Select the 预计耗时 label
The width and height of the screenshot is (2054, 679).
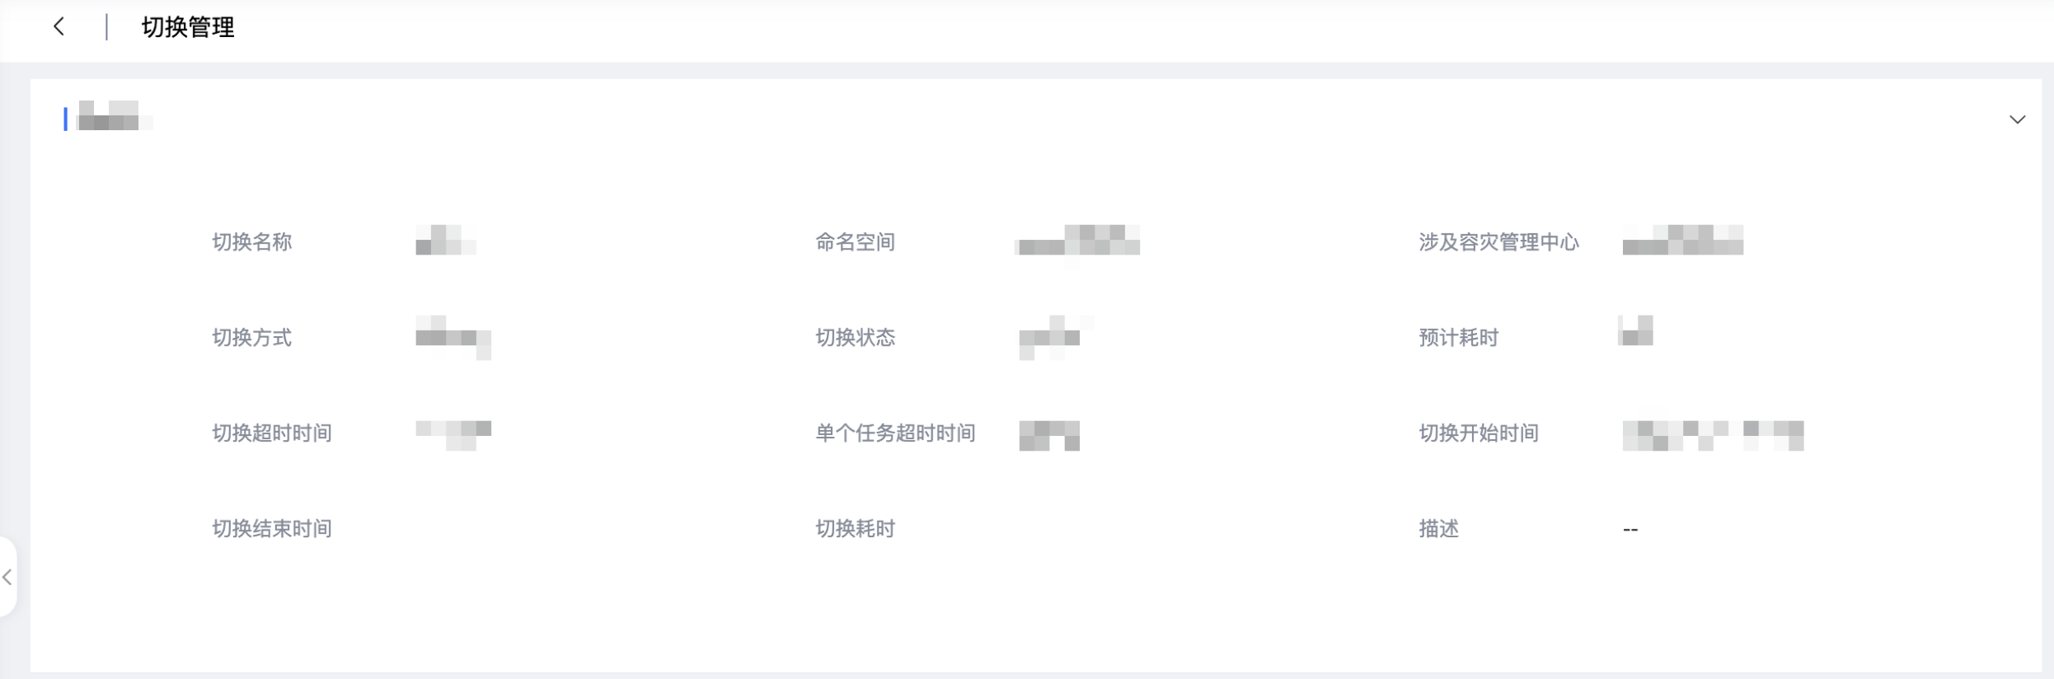[x=1458, y=338]
